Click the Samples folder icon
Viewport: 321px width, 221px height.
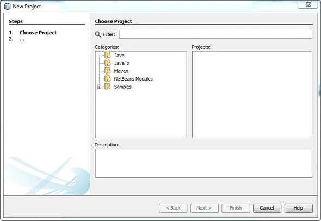108,87
